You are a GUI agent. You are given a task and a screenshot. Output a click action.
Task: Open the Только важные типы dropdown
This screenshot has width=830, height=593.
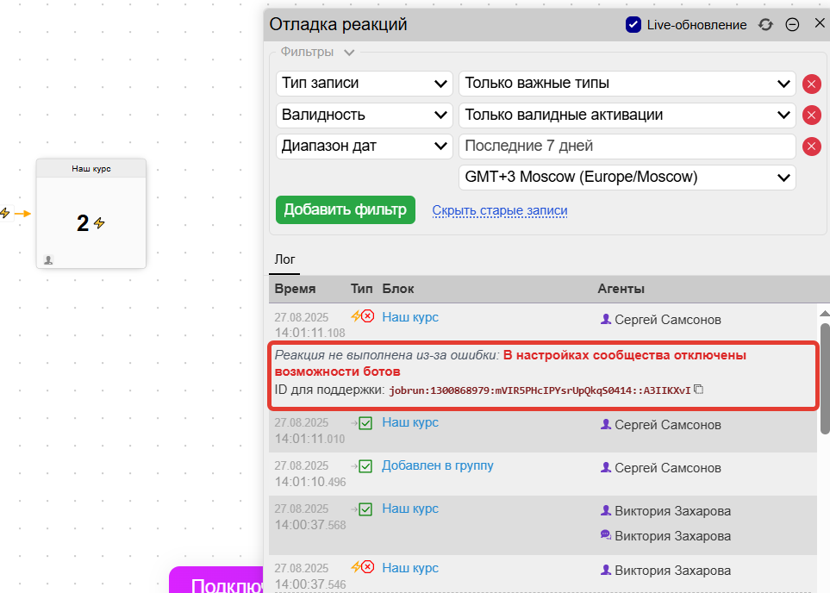tap(627, 84)
